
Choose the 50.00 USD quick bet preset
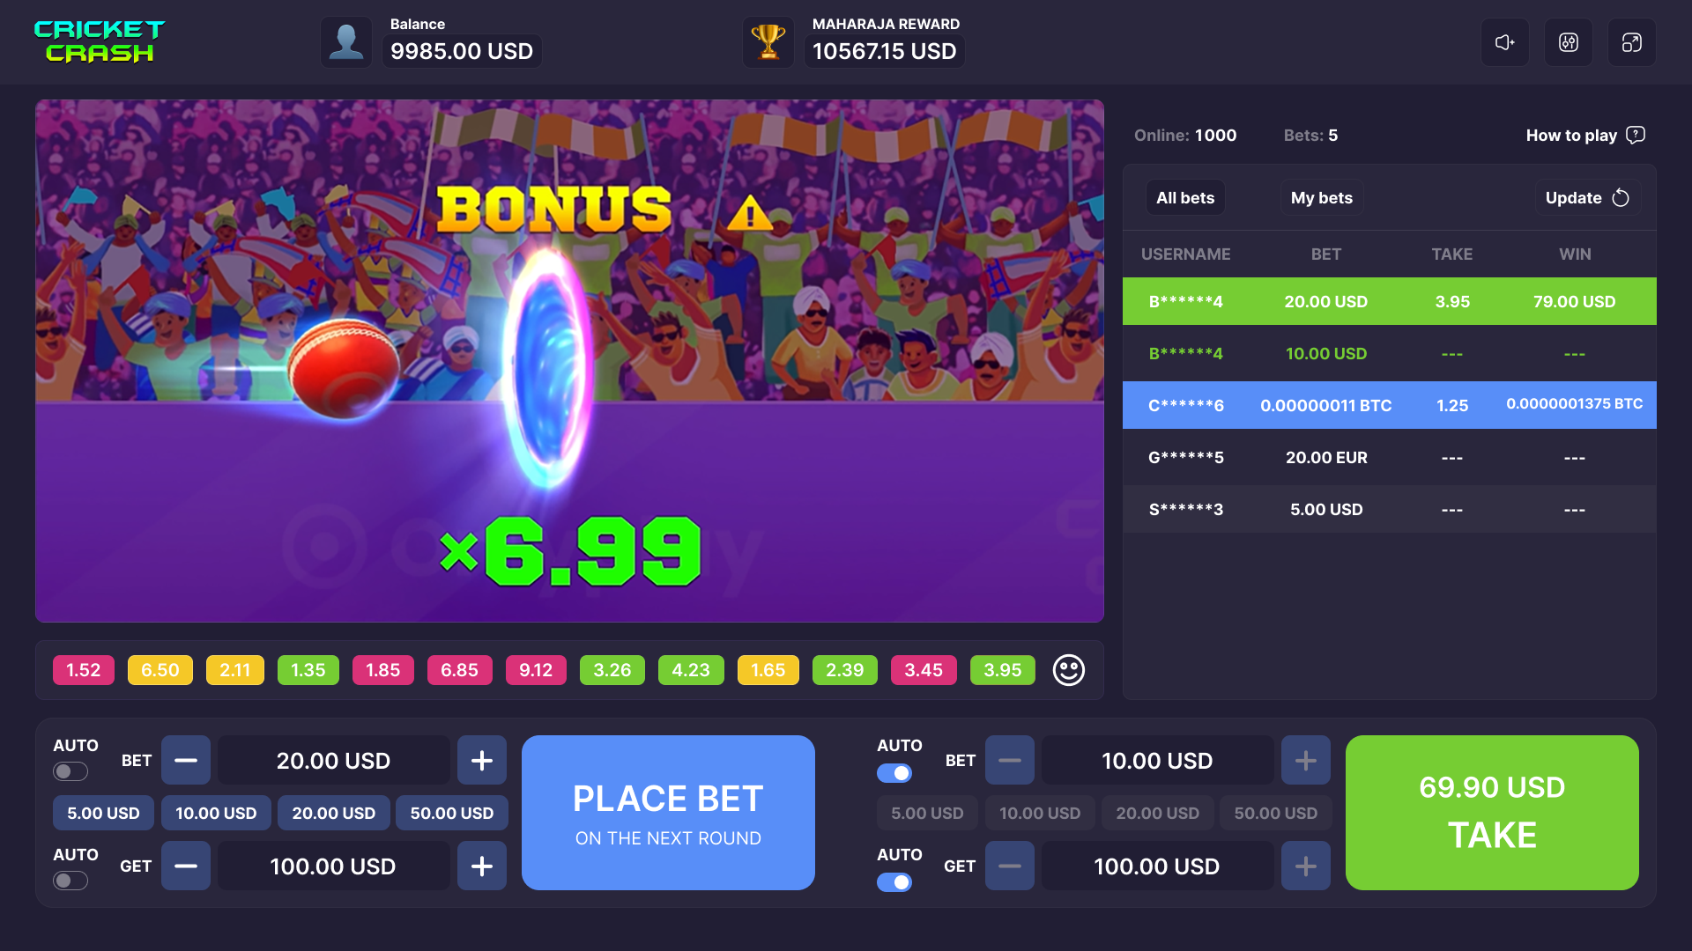pyautogui.click(x=452, y=814)
